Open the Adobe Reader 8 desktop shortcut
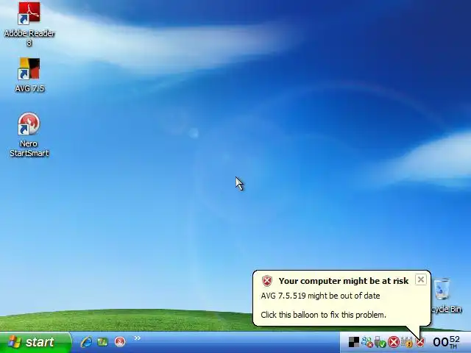The width and height of the screenshot is (471, 353). [29, 24]
